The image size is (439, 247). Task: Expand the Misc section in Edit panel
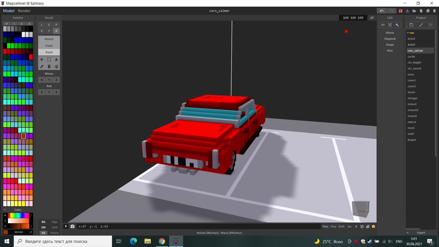point(390,50)
